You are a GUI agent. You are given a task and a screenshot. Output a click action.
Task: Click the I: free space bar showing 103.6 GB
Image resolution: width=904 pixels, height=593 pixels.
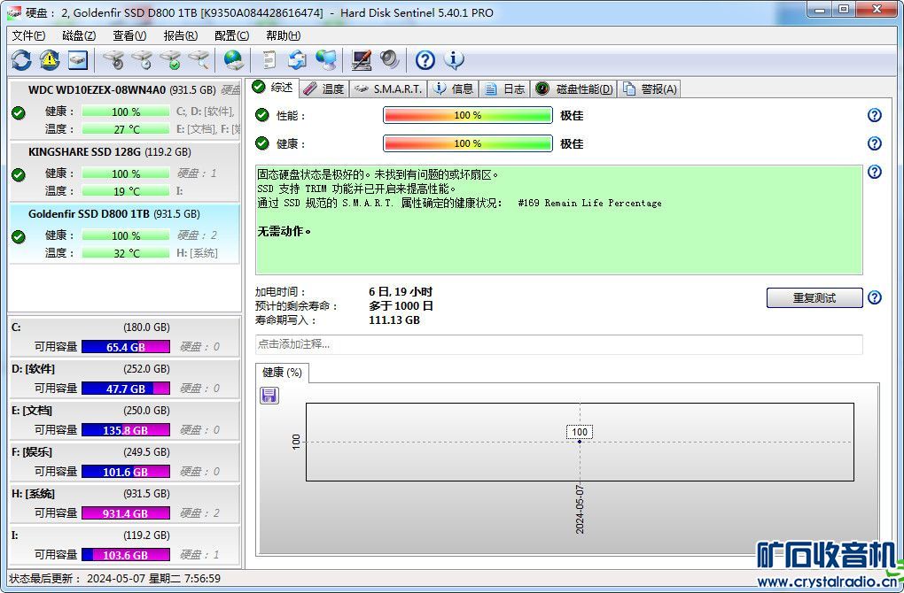pos(126,555)
